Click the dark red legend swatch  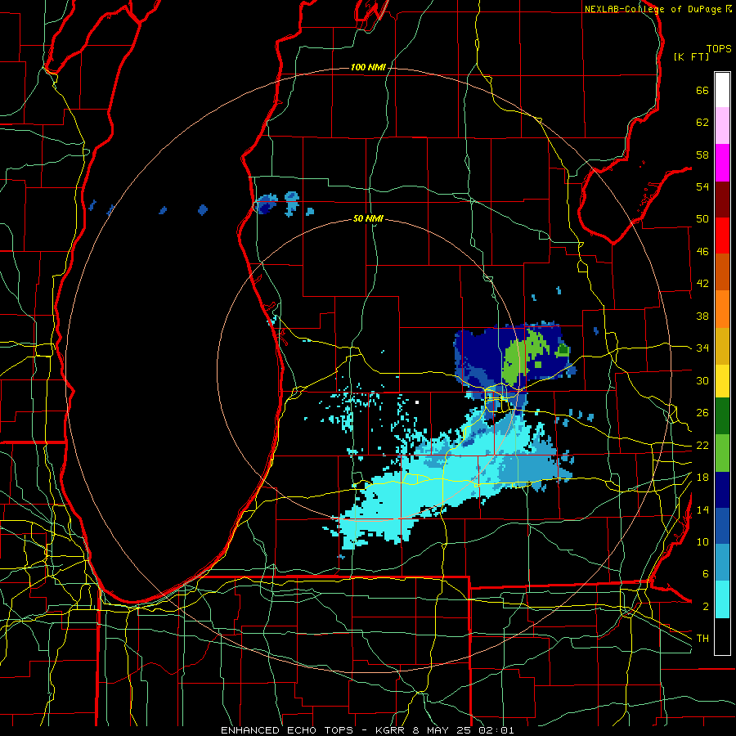[x=722, y=199]
